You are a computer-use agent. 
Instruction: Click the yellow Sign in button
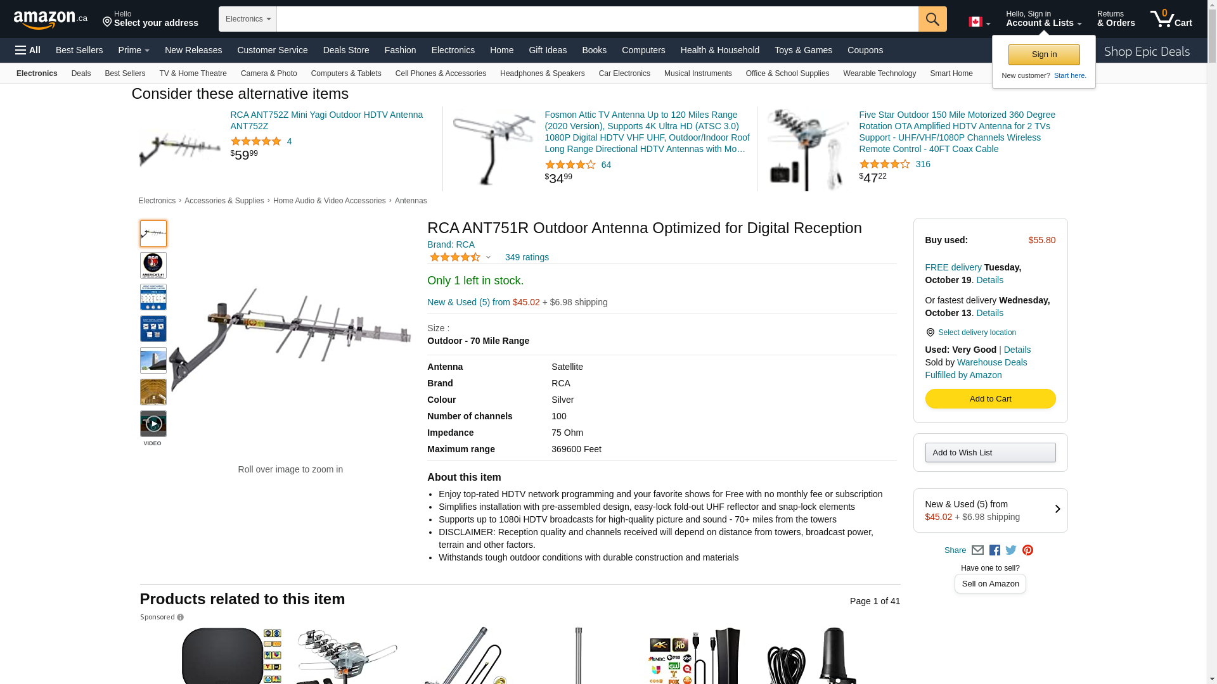(1044, 54)
